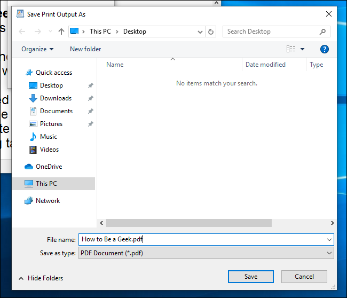Screen dimensions: 347x298
Task: Open the File name history dropdown arrow
Action: point(329,240)
